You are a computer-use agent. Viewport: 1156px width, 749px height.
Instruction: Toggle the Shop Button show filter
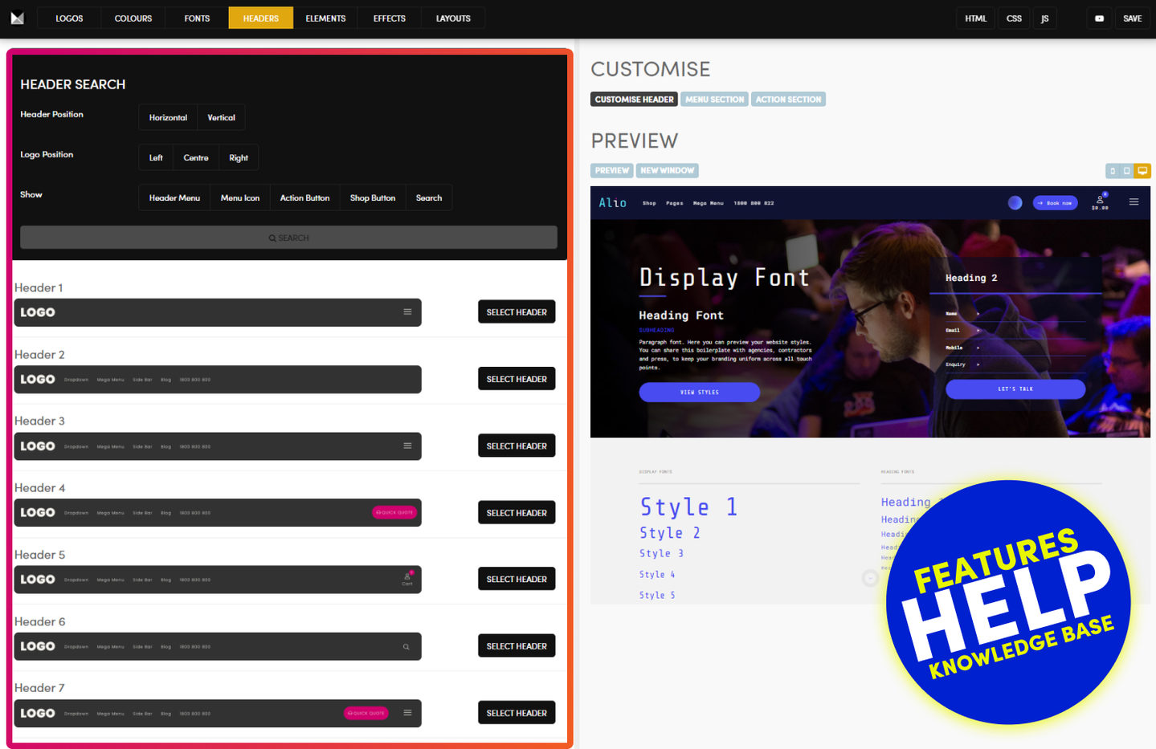pos(372,198)
